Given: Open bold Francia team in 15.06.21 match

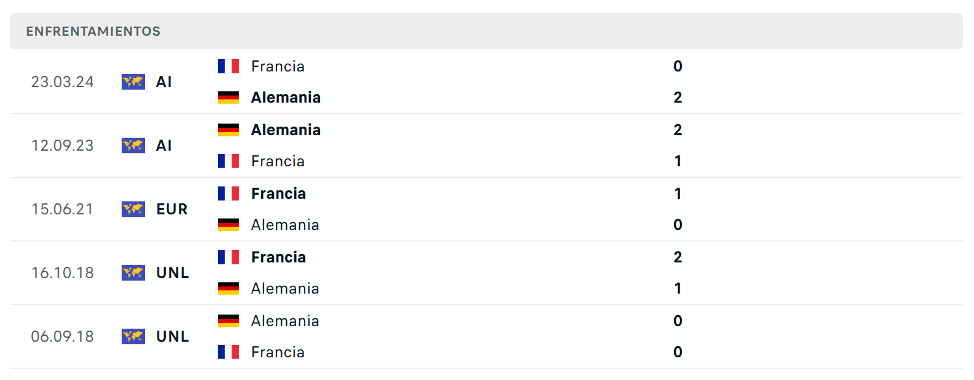Looking at the screenshot, I should point(278,194).
